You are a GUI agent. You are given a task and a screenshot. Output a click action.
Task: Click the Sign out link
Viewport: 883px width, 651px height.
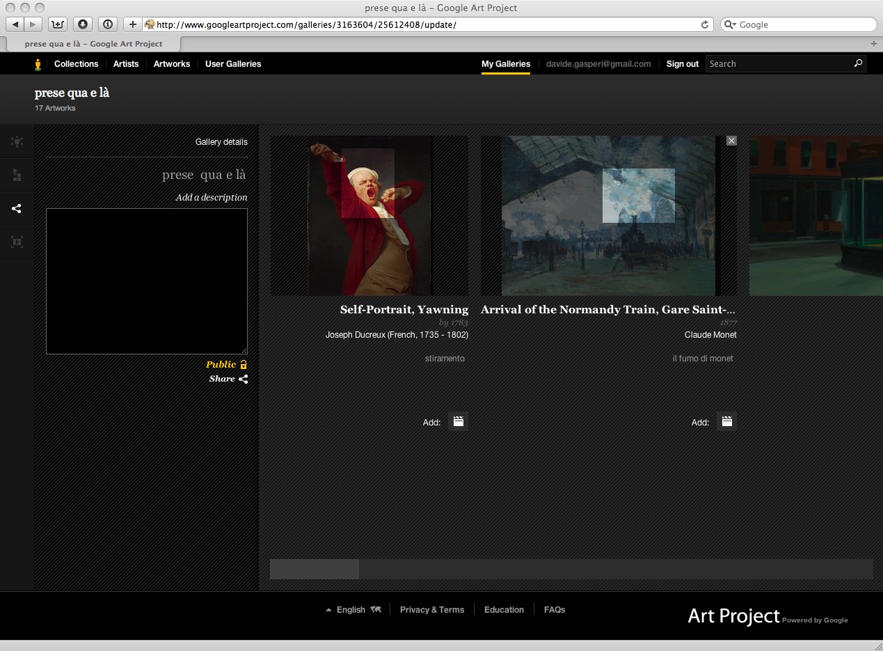pos(682,63)
